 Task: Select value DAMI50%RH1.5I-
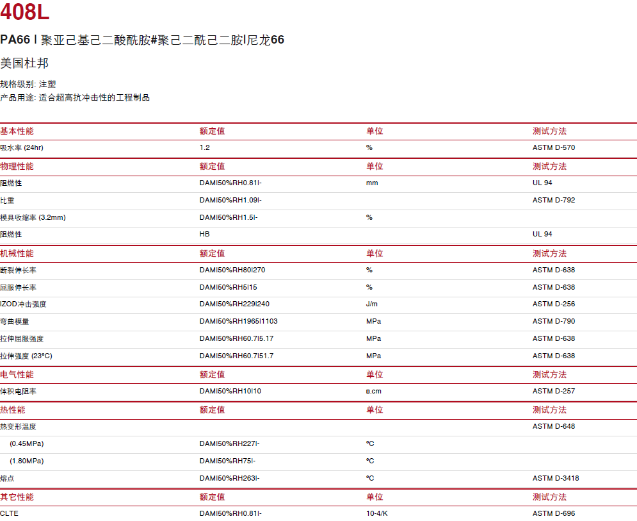click(x=229, y=218)
